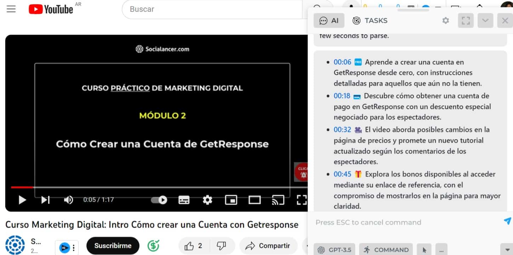The height and width of the screenshot is (255, 513).
Task: Click summary text 'Descubre cómo obtener una cuenta de'
Action: pos(426,96)
